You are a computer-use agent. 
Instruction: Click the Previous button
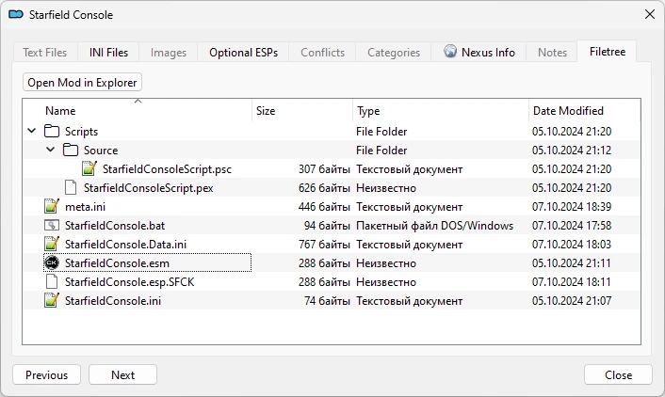[x=47, y=375]
